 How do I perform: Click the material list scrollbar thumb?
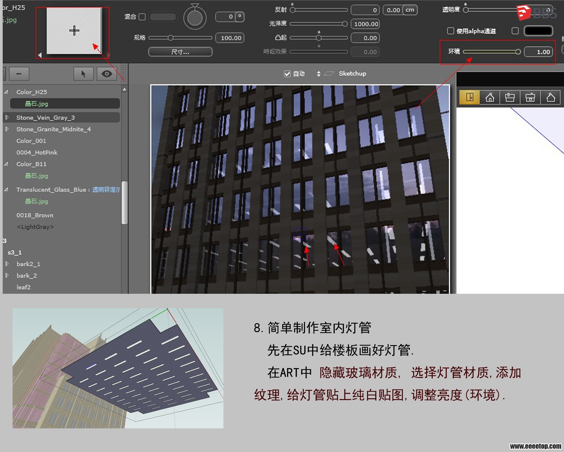[x=125, y=202]
